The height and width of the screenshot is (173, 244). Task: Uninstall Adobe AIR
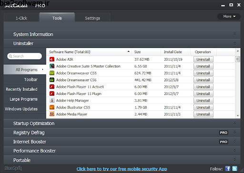(203, 59)
